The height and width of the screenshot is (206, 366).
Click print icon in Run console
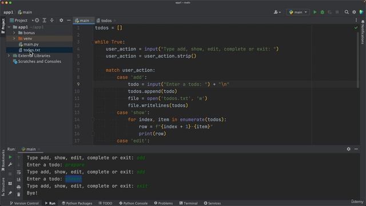click(x=19, y=187)
